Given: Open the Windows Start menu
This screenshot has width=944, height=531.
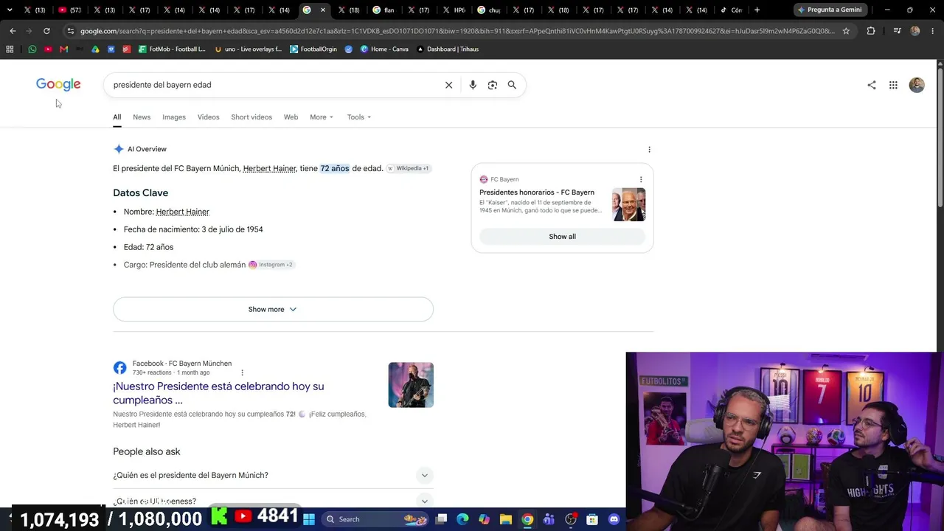Looking at the screenshot, I should (x=309, y=519).
